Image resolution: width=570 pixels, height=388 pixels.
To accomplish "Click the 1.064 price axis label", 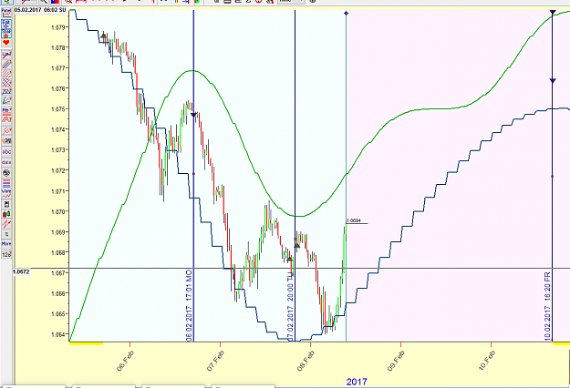I will (x=58, y=334).
